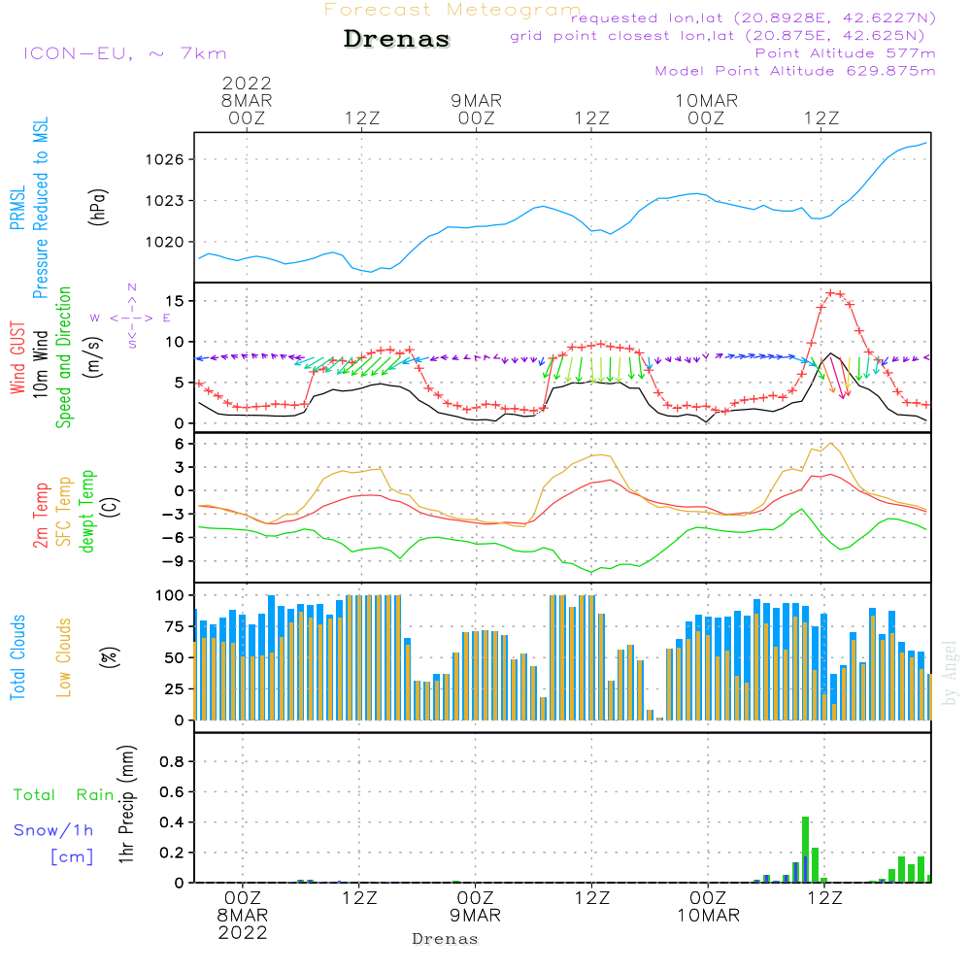Click the Total Rain legend label

click(x=64, y=795)
